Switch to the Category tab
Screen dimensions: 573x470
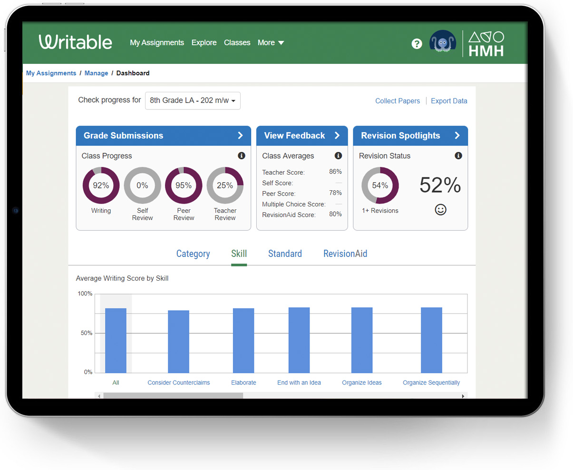pyautogui.click(x=193, y=254)
